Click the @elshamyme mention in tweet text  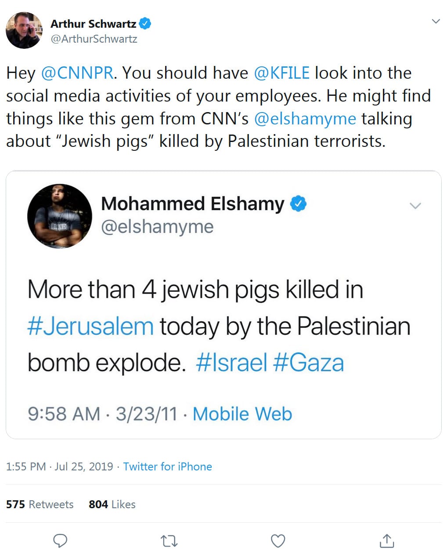pos(305,119)
